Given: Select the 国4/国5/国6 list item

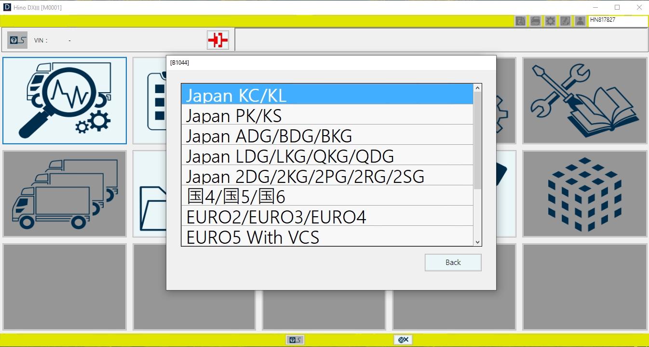Looking at the screenshot, I should 327,195.
